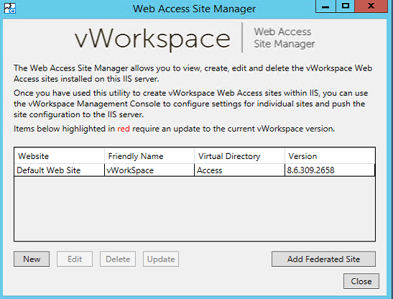Select version 8.6.309.2658 cell
393x299 pixels.
[x=330, y=170]
